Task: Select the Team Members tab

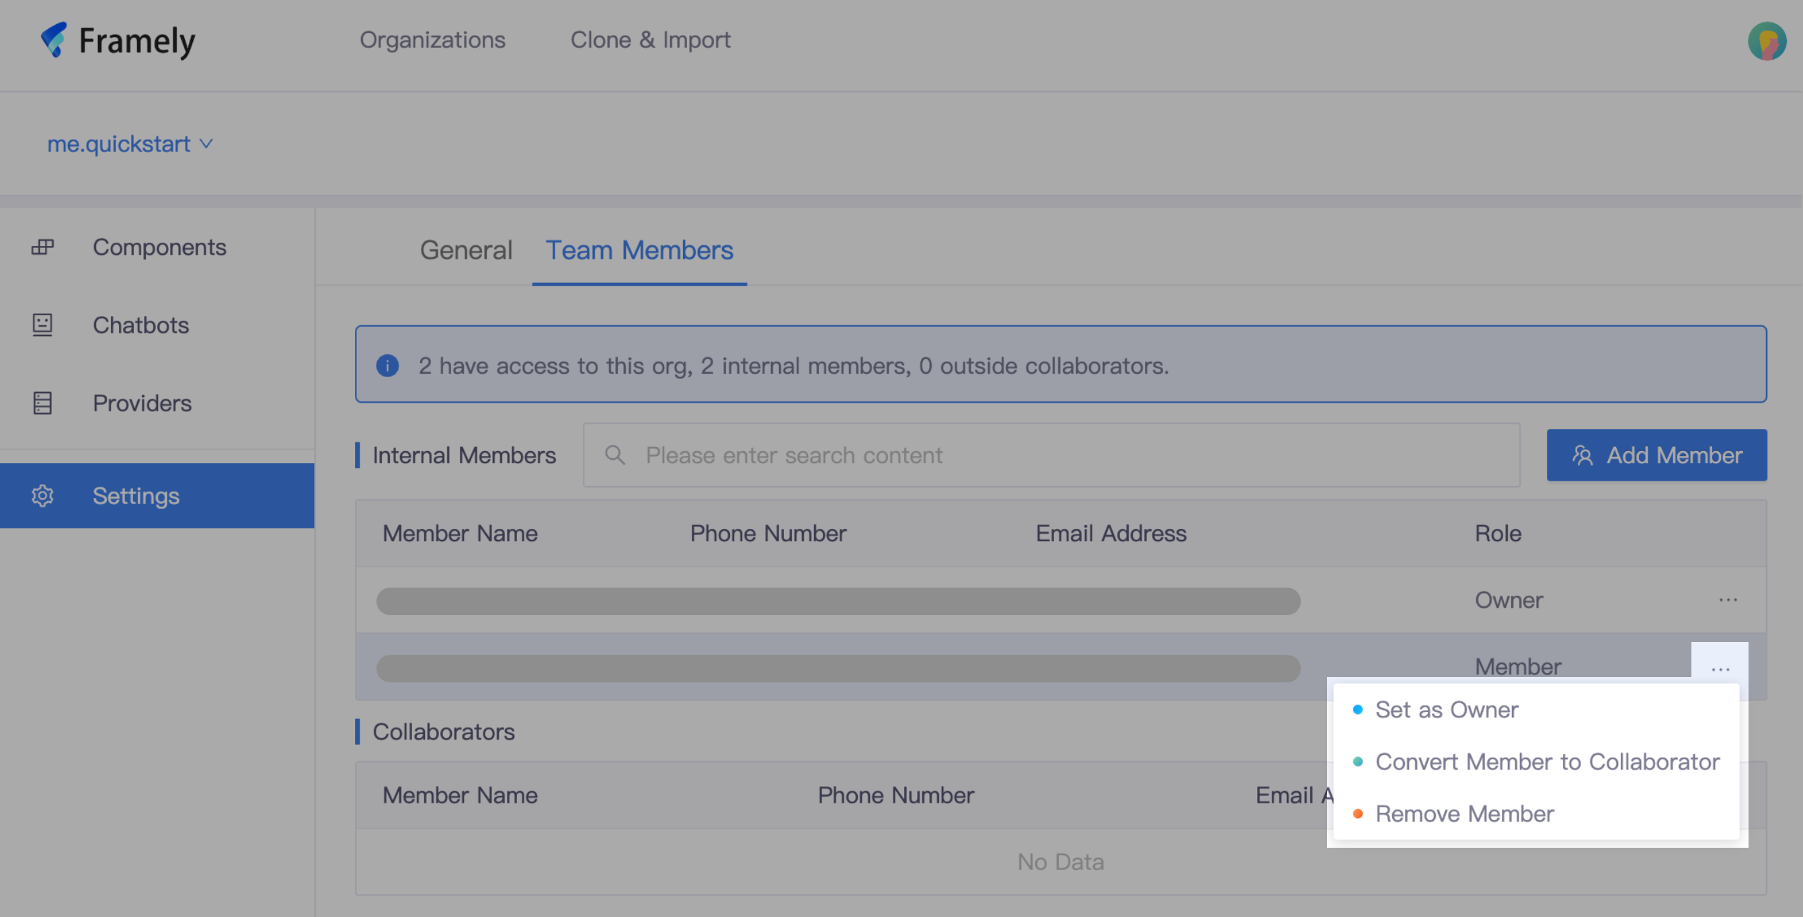Action: pyautogui.click(x=640, y=250)
